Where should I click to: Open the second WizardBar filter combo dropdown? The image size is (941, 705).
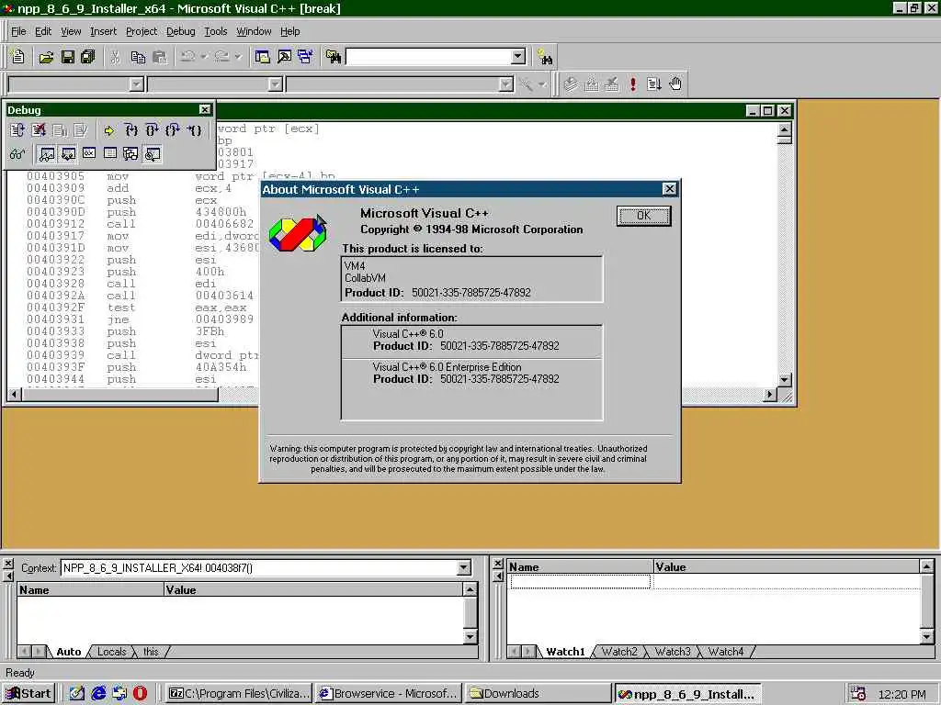(x=275, y=84)
